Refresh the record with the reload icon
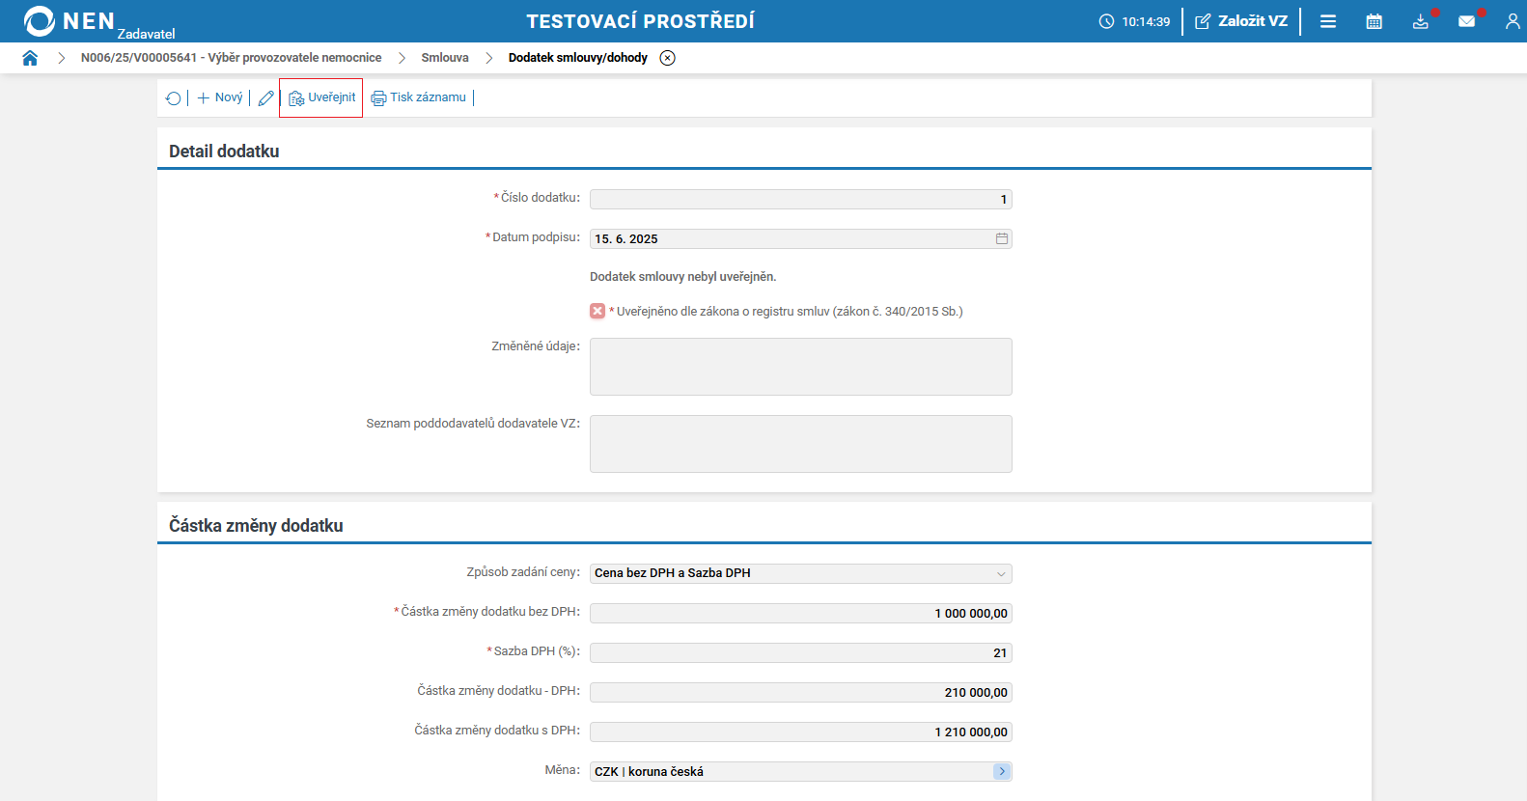Screen dimensions: 1527x801 click(x=174, y=98)
